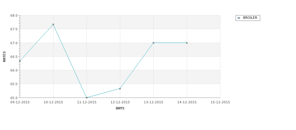Screen dimensions: 296x130
Task: Click the 12-12-2015 x-axis date label
Action: pyautogui.click(x=120, y=102)
